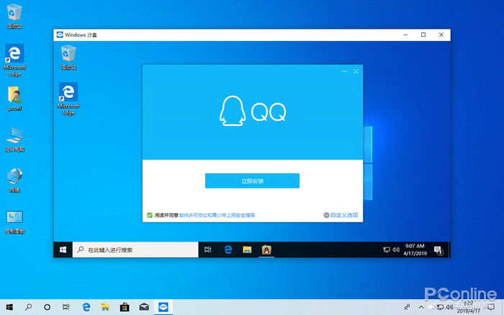Open the host Microsoft Store taskbar icon
The height and width of the screenshot is (315, 504).
point(124,307)
